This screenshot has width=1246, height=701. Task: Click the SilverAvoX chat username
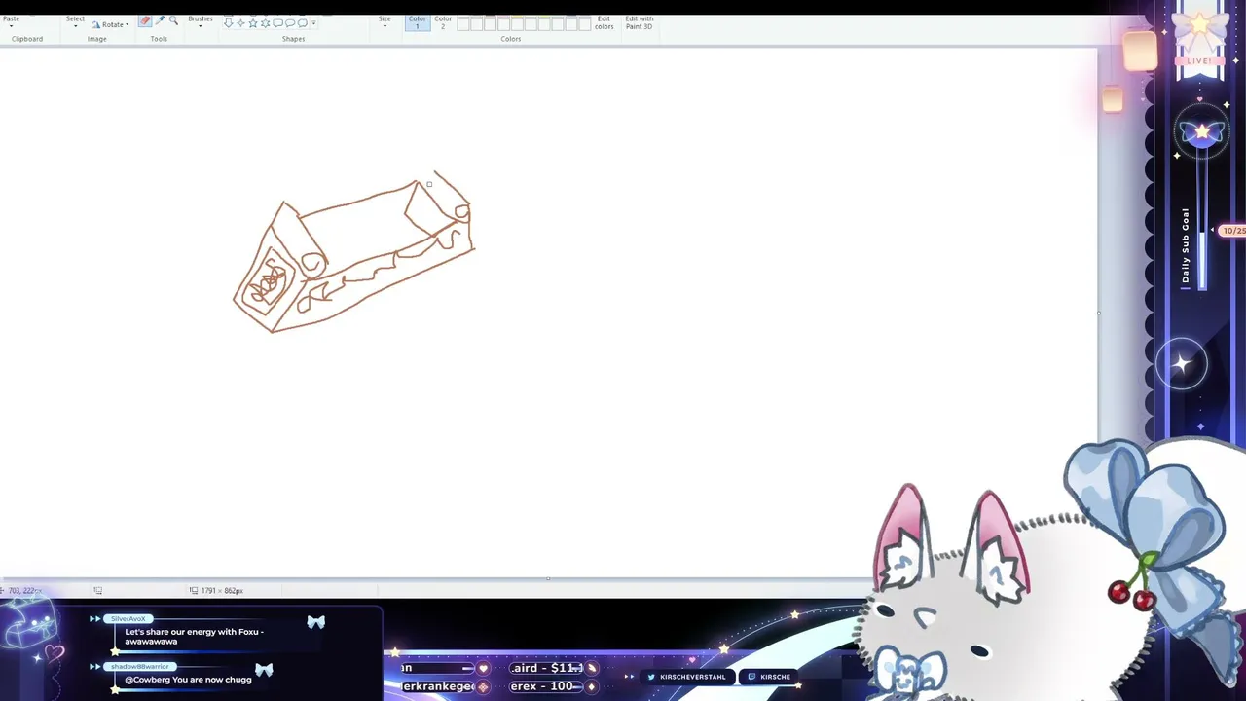point(128,619)
